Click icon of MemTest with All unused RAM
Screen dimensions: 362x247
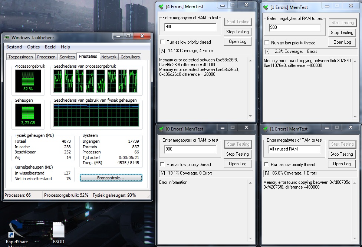click(266, 129)
